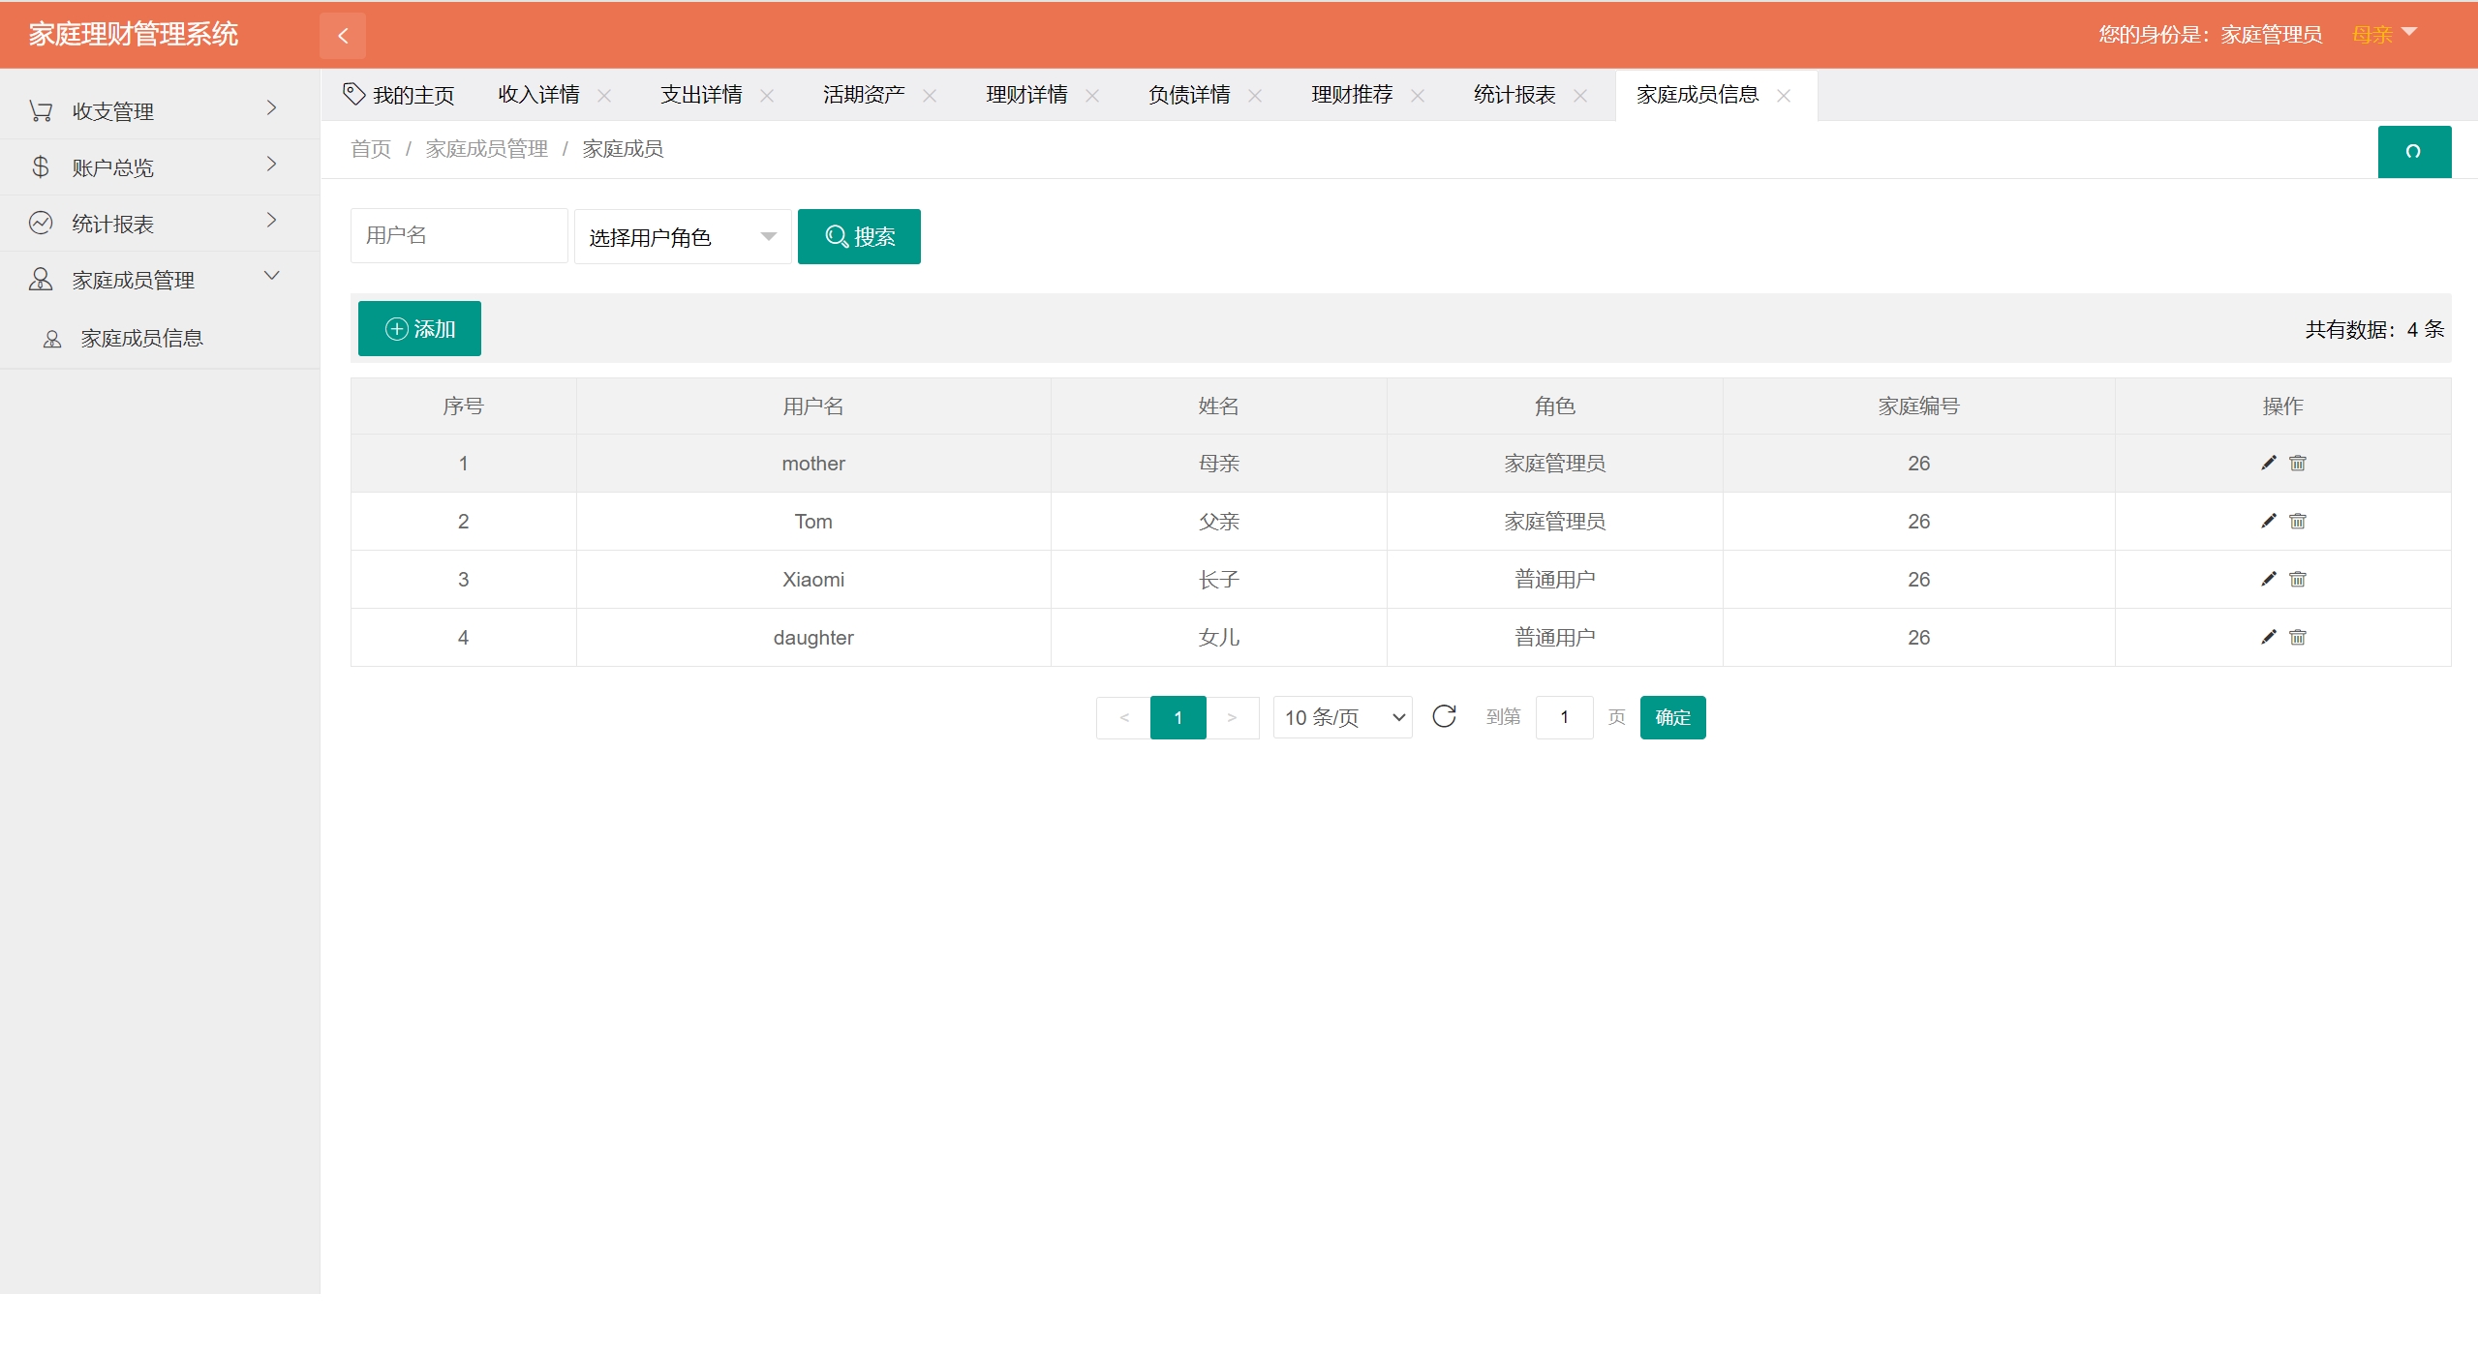The image size is (2478, 1354).
Task: Click the pagination refresh icon
Action: point(1444,716)
